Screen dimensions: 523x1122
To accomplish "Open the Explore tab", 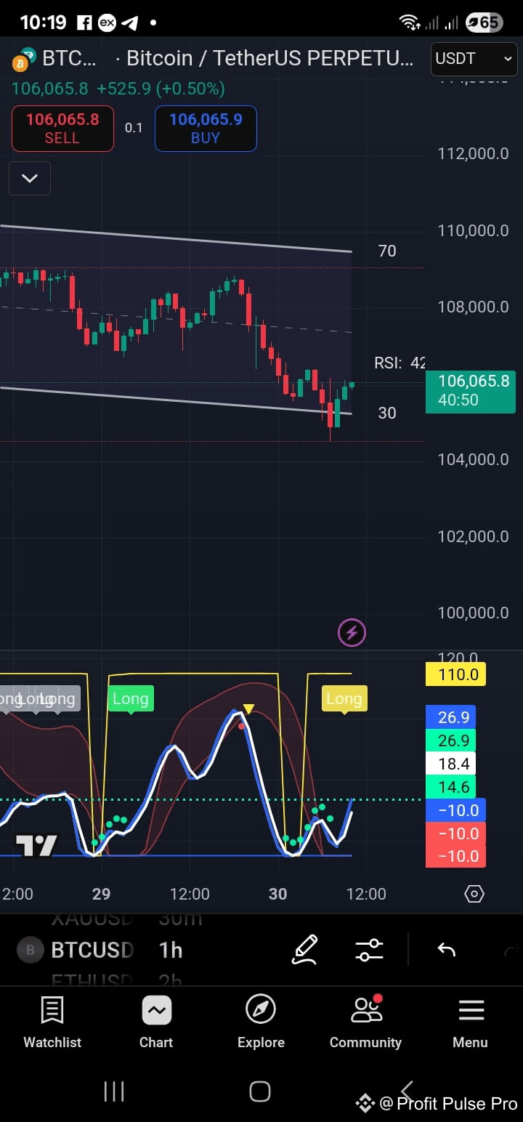I will 261,1022.
